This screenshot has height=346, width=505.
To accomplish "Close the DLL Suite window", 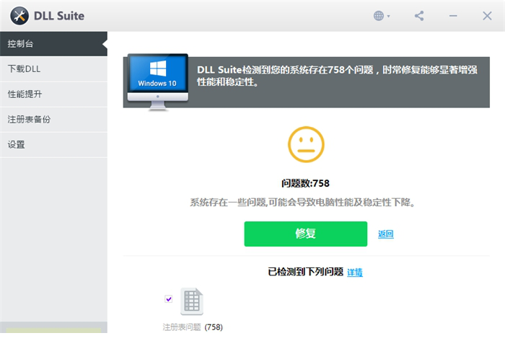I will [x=487, y=16].
